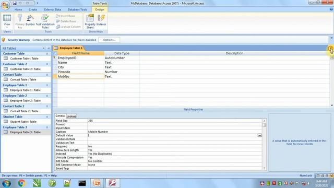Click the Office button
Screen dimensions: 334x188
(x=5, y=5)
